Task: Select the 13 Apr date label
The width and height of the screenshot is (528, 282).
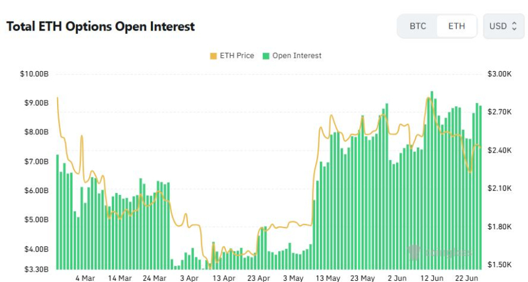Action: [224, 278]
